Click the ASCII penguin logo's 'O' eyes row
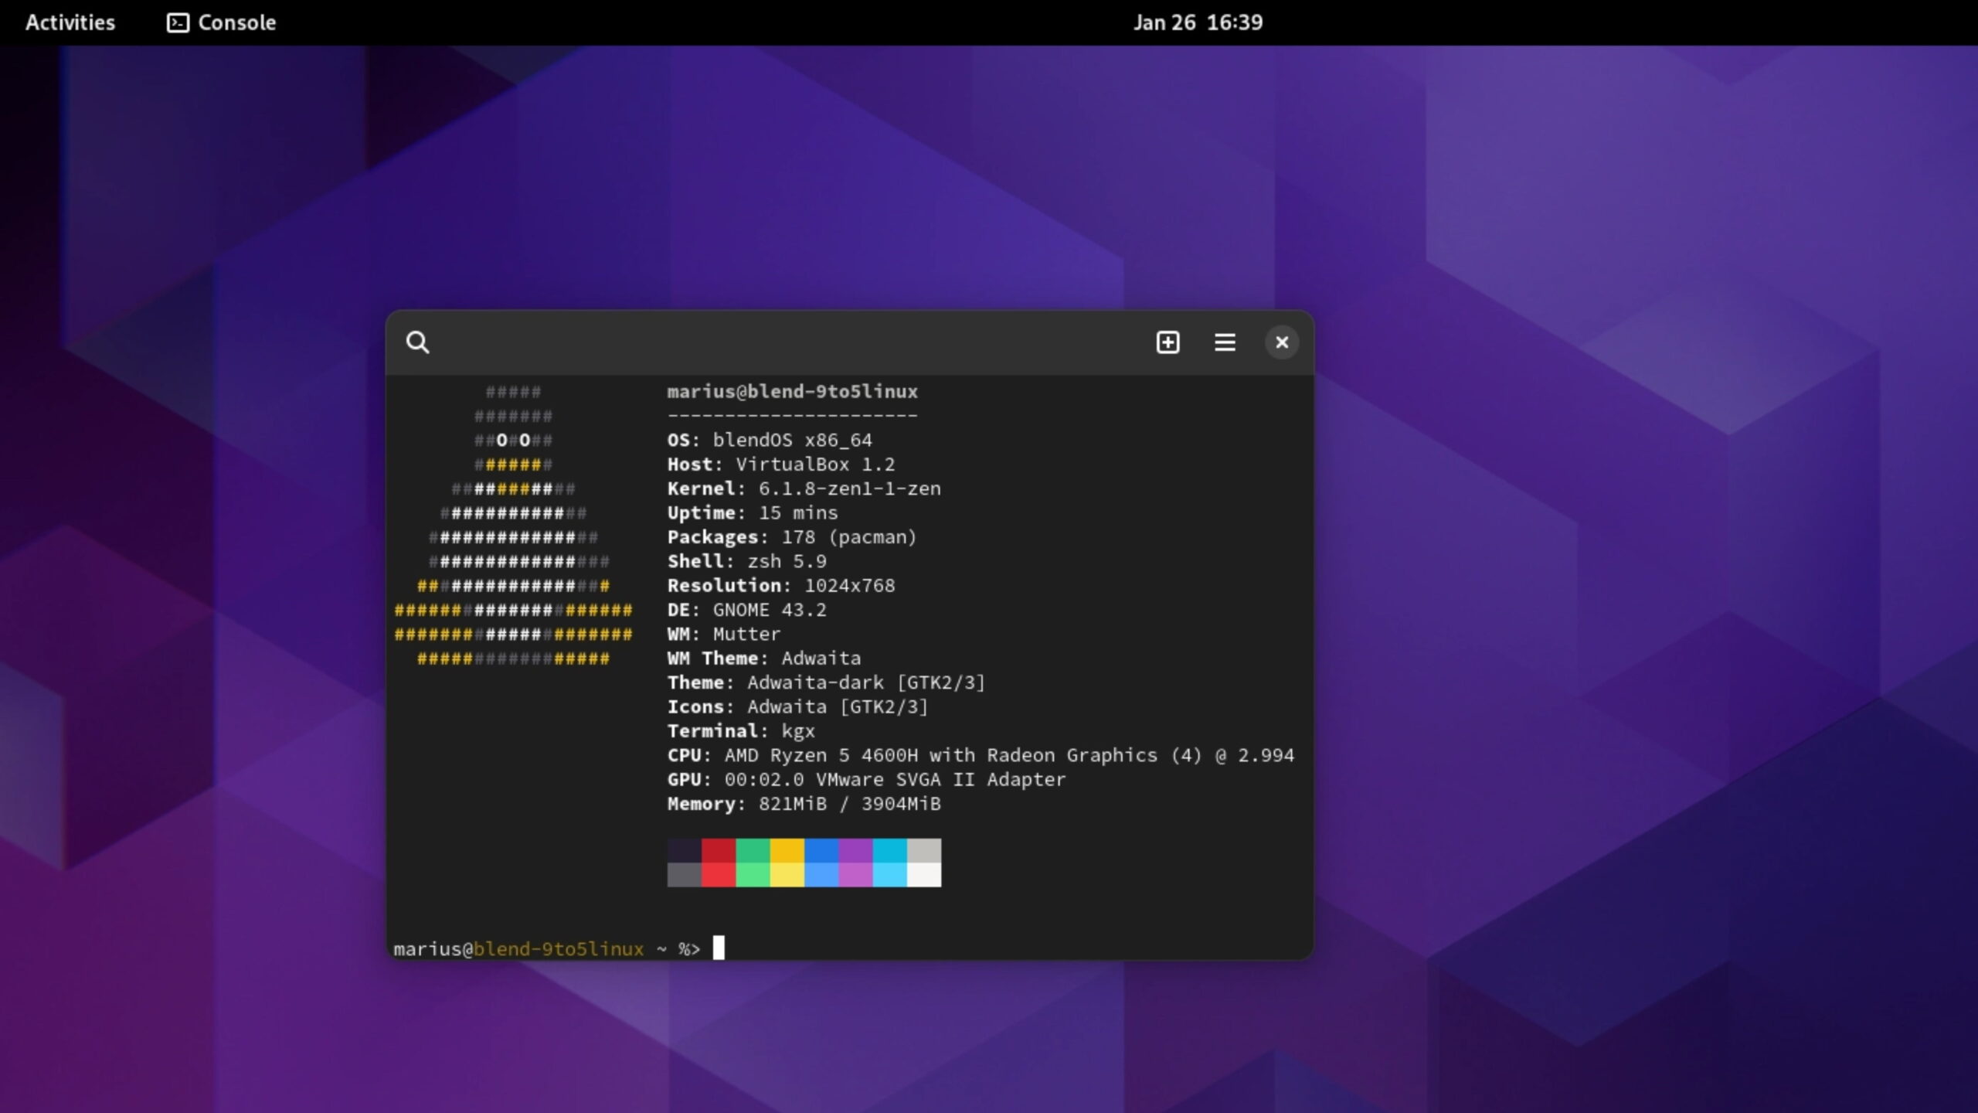Viewport: 1978px width, 1113px height. [513, 441]
